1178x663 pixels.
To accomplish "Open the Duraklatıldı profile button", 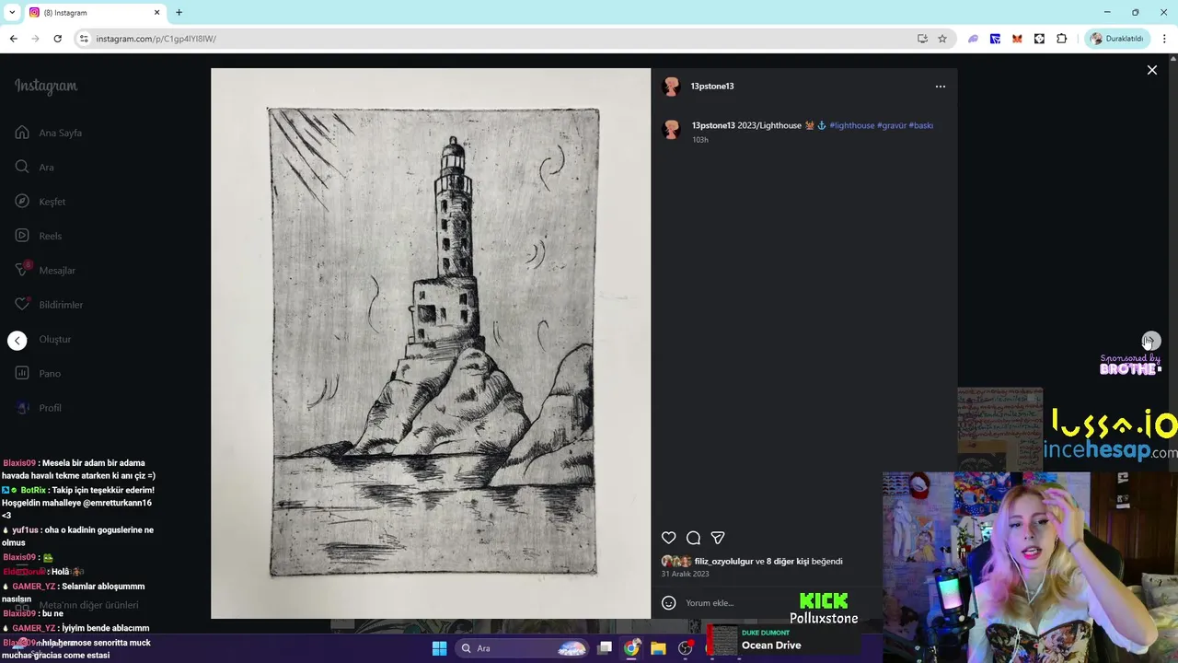I will point(1116,39).
